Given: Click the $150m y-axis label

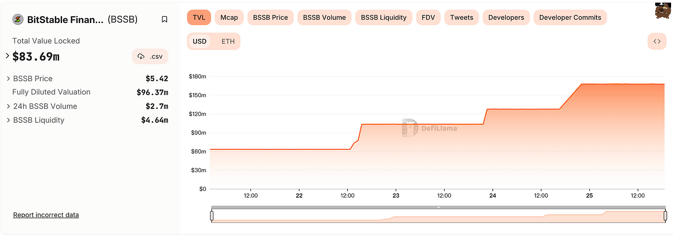Looking at the screenshot, I should [x=198, y=95].
